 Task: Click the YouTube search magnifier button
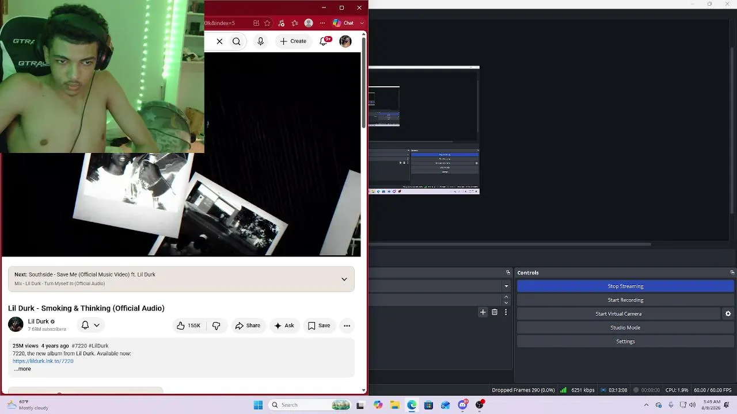[236, 41]
